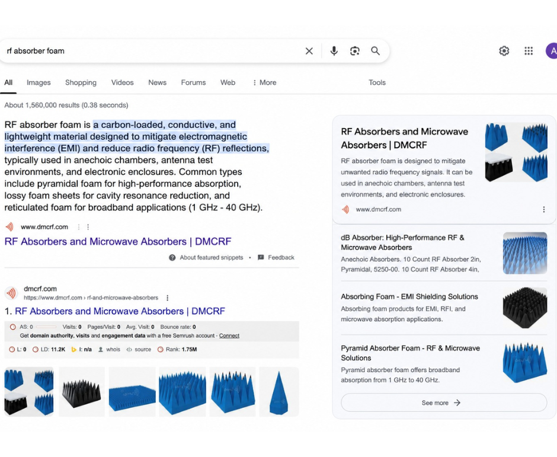557x457 pixels.
Task: Open whois lookup
Action: 110,350
